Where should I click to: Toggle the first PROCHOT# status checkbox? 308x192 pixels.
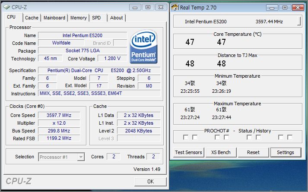(186, 137)
